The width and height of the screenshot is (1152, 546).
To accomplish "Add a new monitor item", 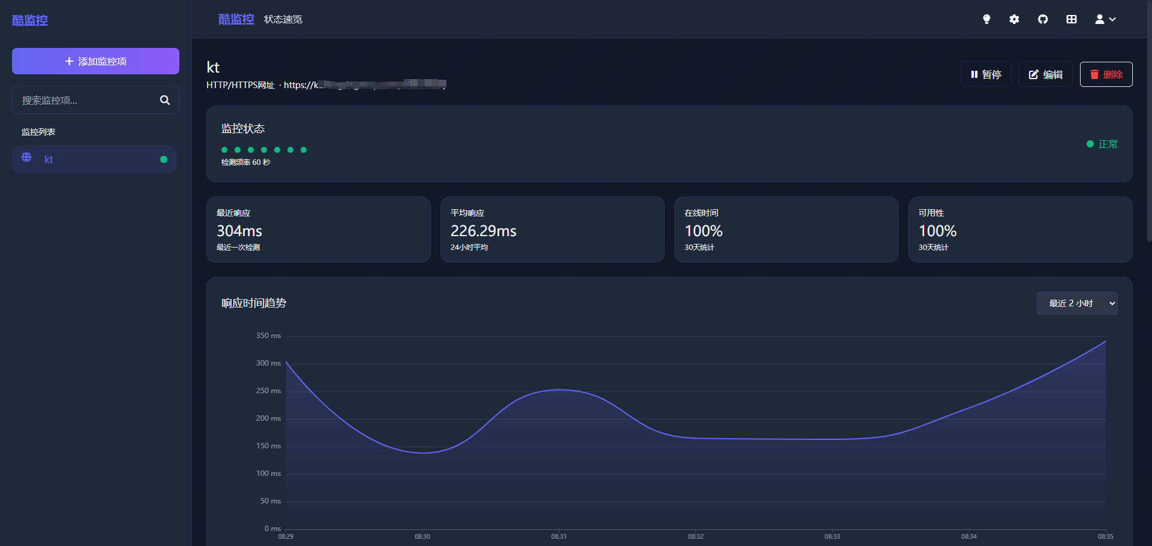I will point(95,61).
